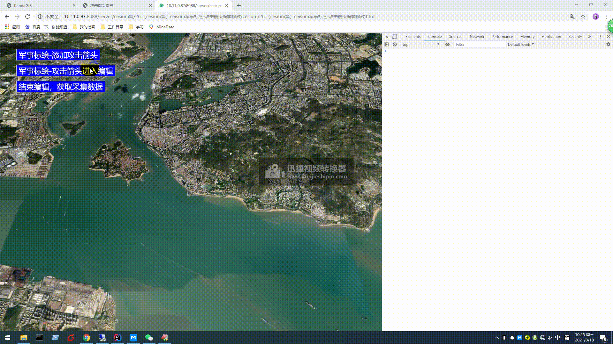This screenshot has width=613, height=344.
Task: Switch to the Sources tab
Action: [455, 37]
